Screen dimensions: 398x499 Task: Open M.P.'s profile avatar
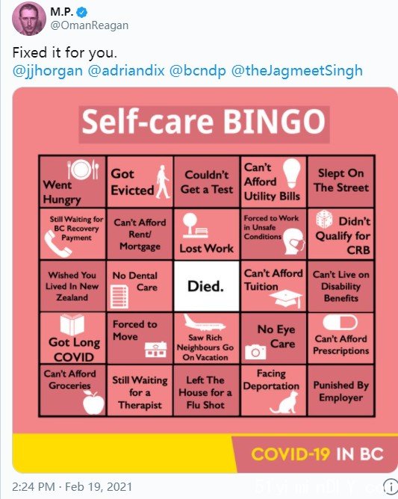29,19
